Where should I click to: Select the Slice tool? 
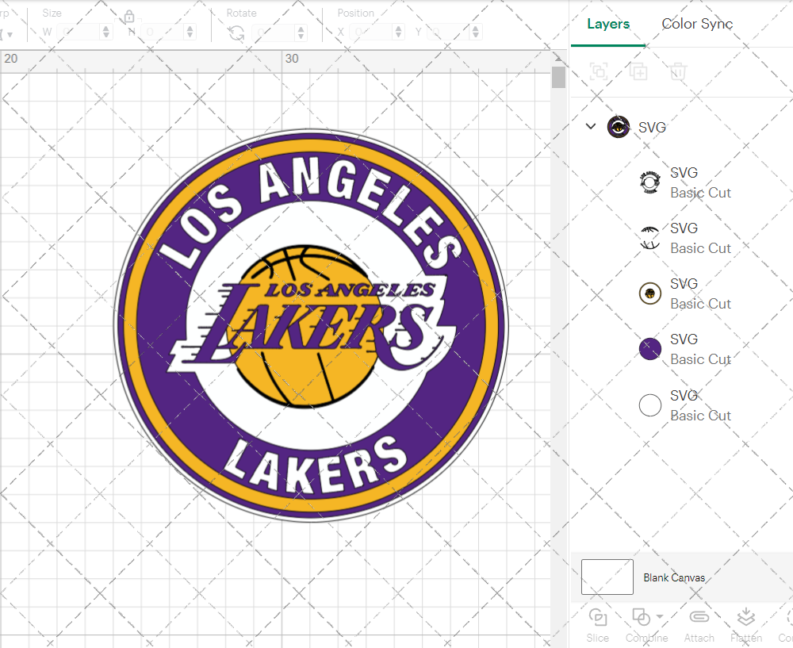click(597, 626)
